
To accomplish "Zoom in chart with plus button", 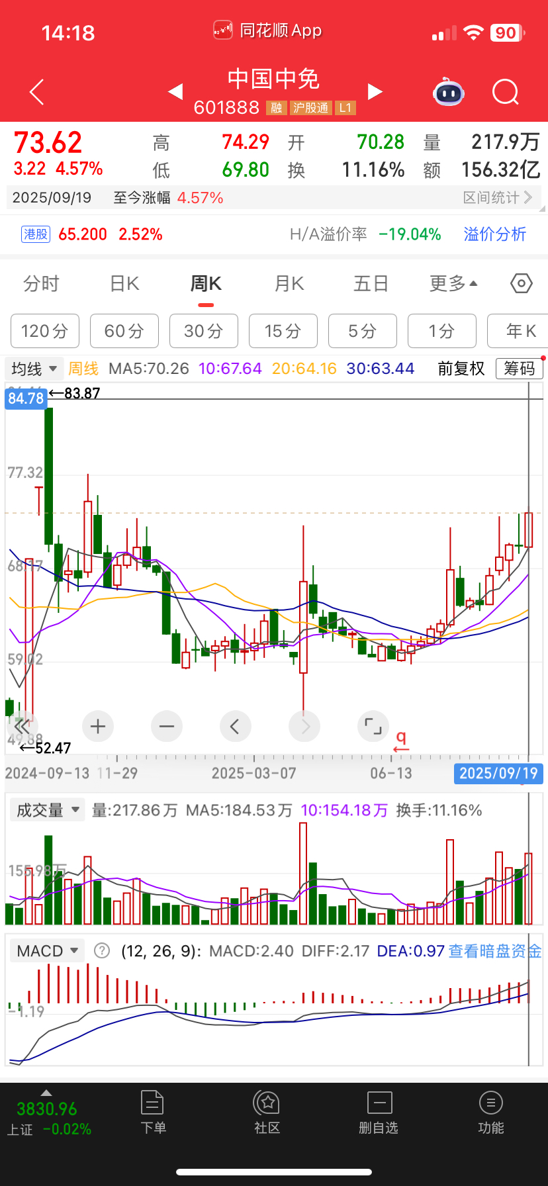I will coord(98,727).
